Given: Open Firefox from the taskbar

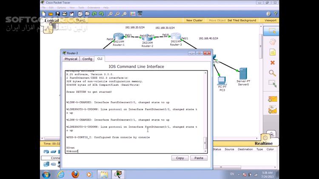Looking at the screenshot, I should pyautogui.click(x=75, y=174).
